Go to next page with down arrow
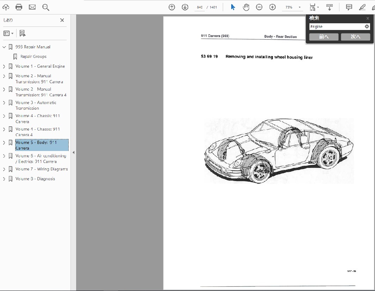375x291 pixels. (x=185, y=7)
